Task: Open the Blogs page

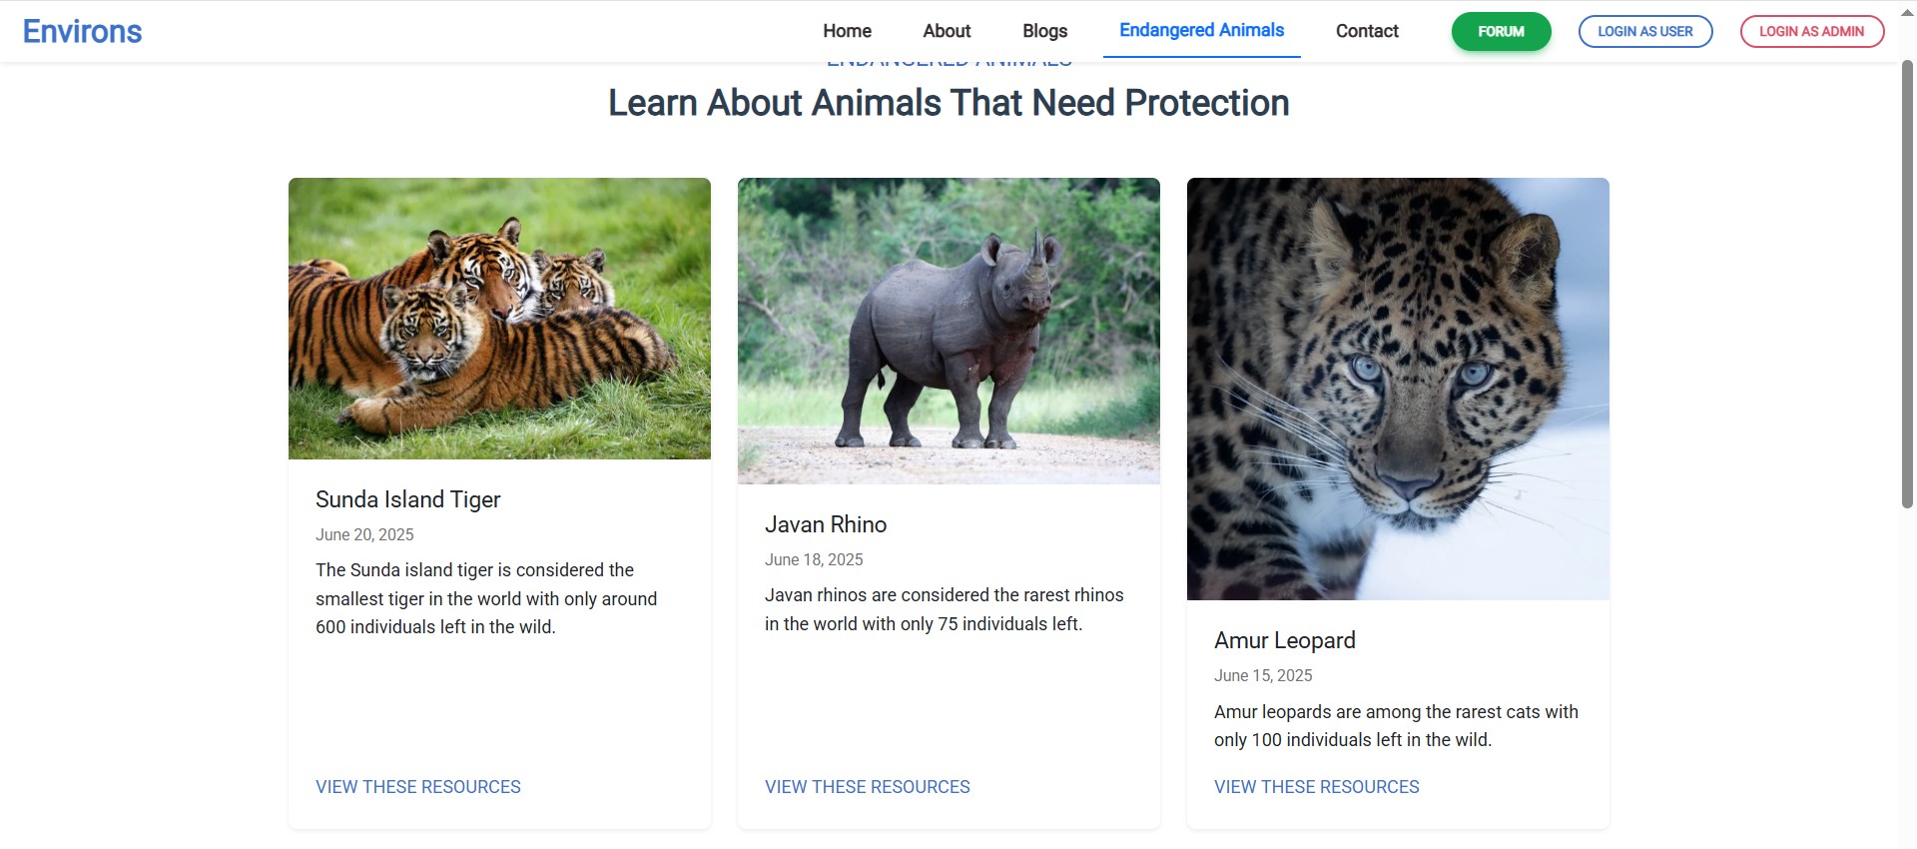Action: (x=1043, y=31)
